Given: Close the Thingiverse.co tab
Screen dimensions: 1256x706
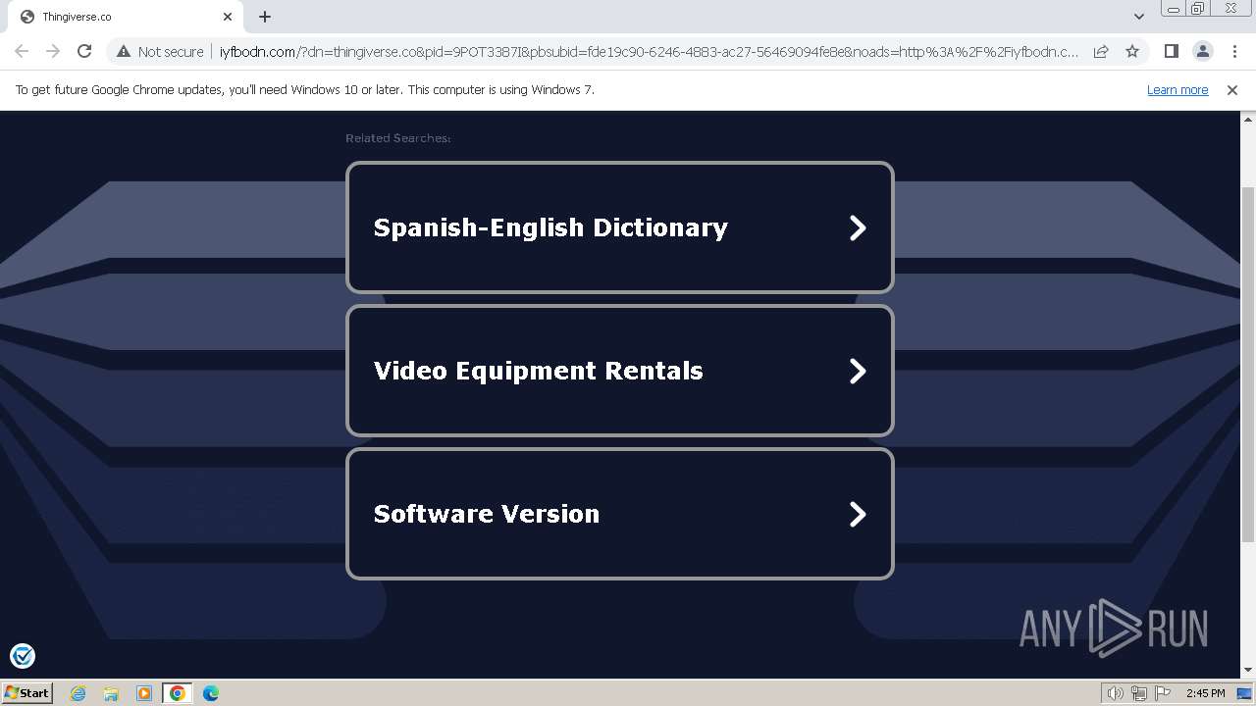Looking at the screenshot, I should pyautogui.click(x=228, y=17).
